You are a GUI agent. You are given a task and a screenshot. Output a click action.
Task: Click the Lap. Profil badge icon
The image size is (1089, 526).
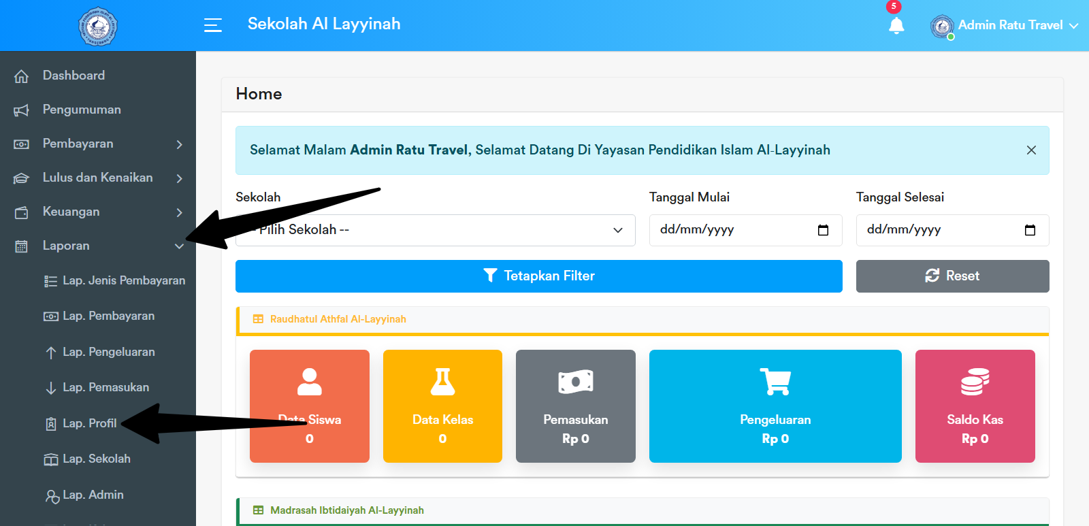[51, 424]
